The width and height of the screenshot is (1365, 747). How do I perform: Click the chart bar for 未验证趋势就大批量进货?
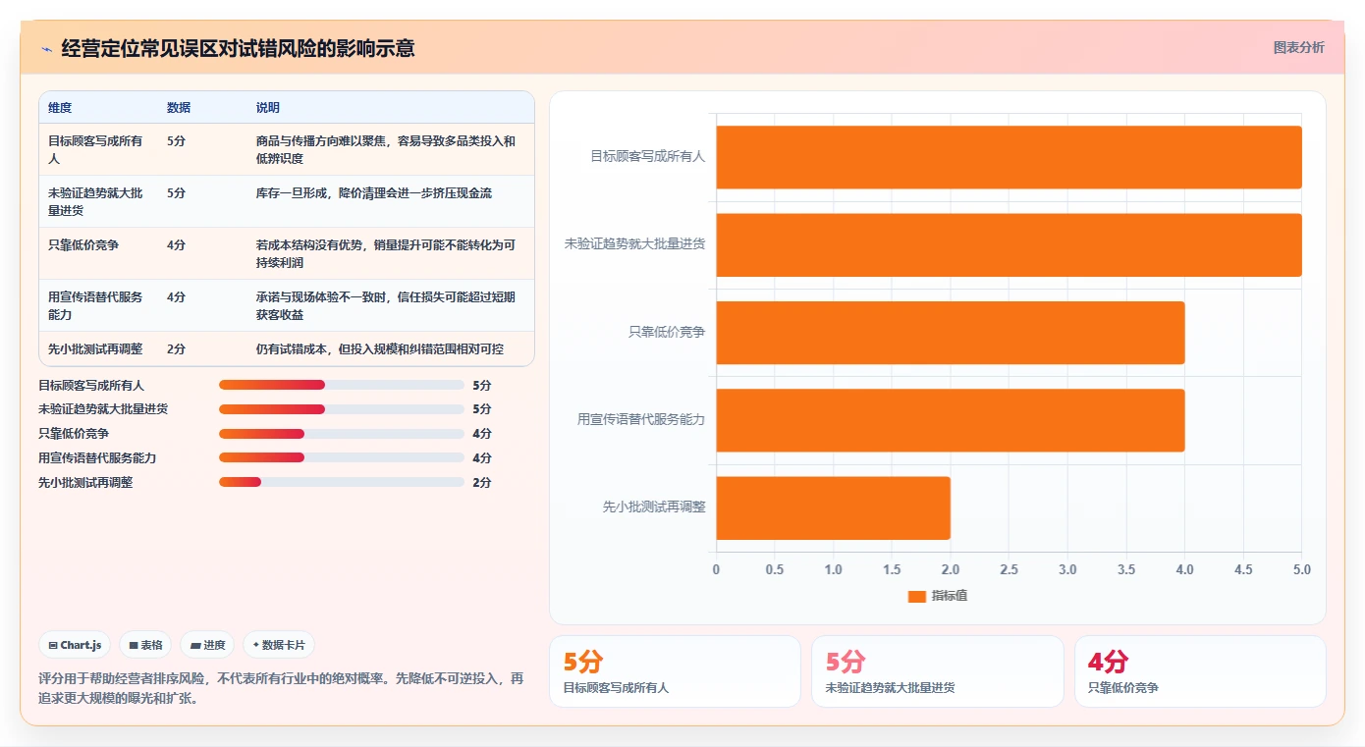1009,244
